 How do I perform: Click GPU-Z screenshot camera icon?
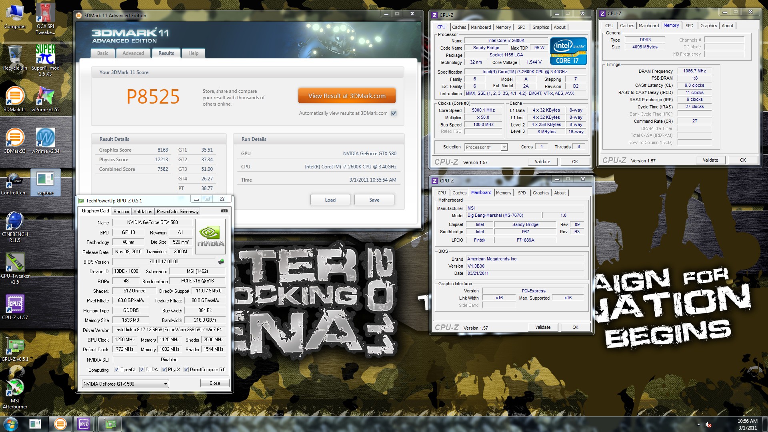(224, 211)
